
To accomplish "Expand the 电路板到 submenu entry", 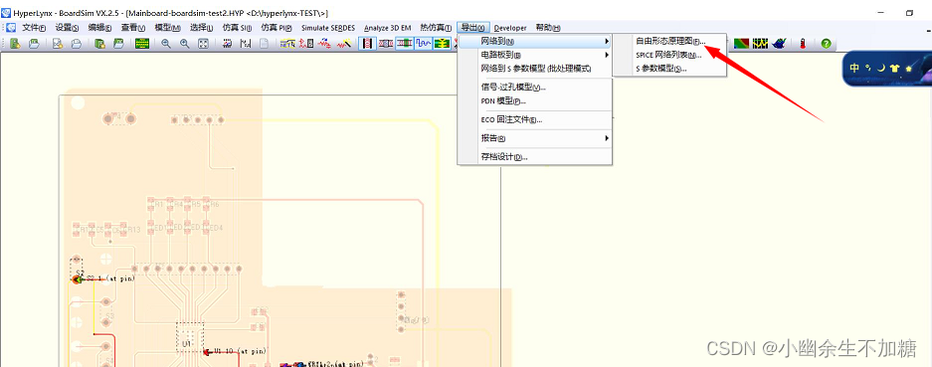I will (x=534, y=55).
